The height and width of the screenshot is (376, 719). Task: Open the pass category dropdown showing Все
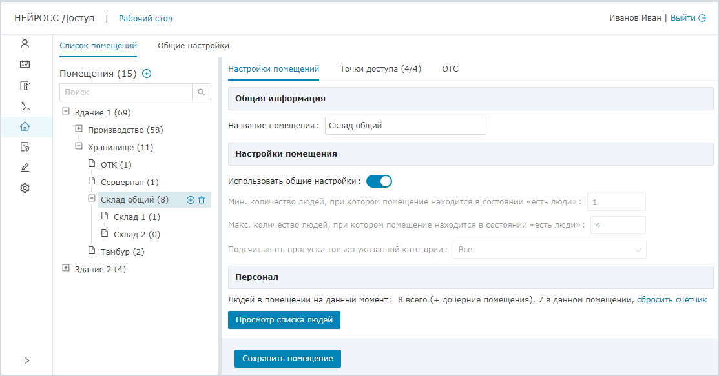click(549, 250)
